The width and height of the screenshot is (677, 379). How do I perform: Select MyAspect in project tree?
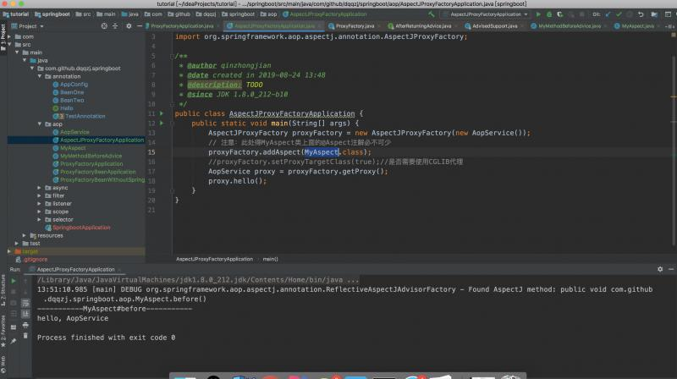tap(73, 148)
